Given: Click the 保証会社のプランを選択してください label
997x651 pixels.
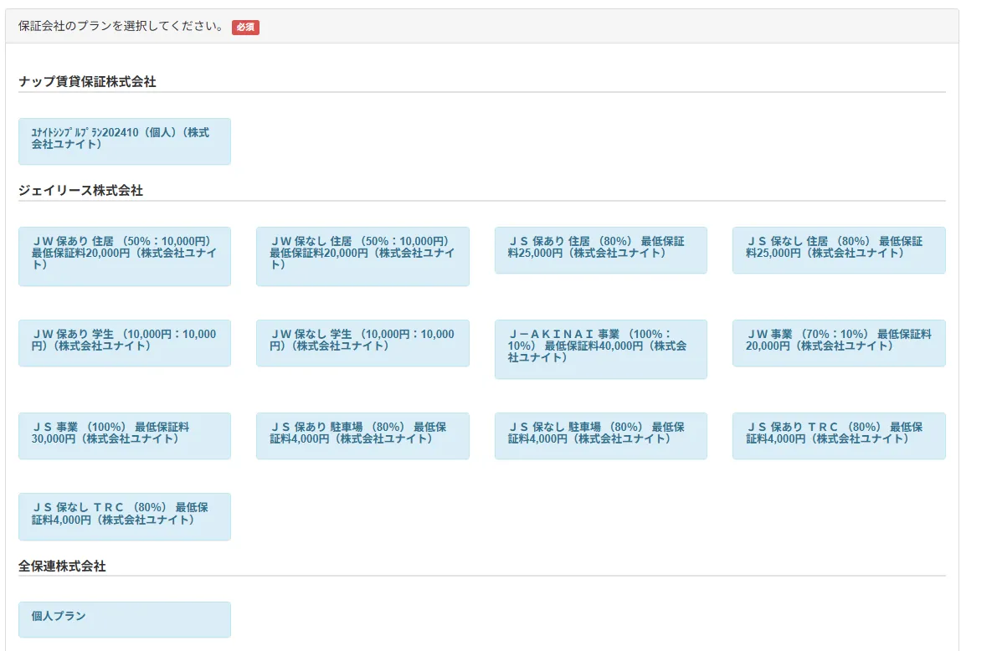Looking at the screenshot, I should [x=121, y=26].
